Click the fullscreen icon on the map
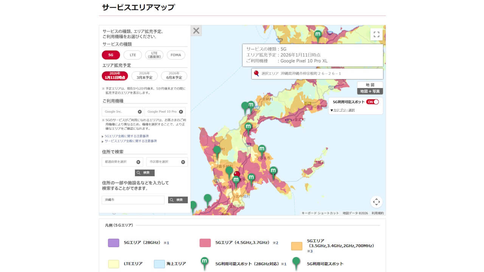Screen dimensions: 484x272 click(377, 34)
